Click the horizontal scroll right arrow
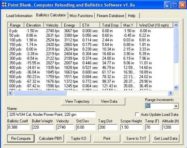Viewport: 187px width, 148px height. (x=170, y=93)
